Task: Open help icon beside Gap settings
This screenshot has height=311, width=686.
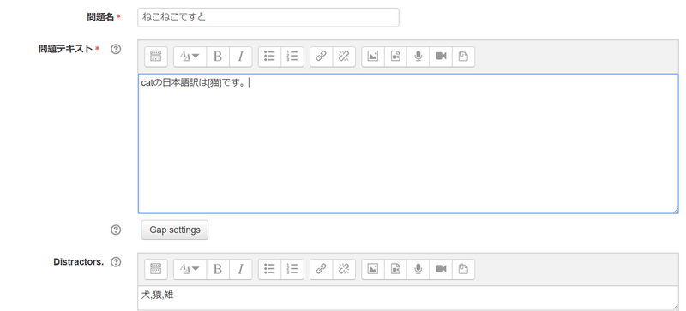Action: click(x=116, y=230)
